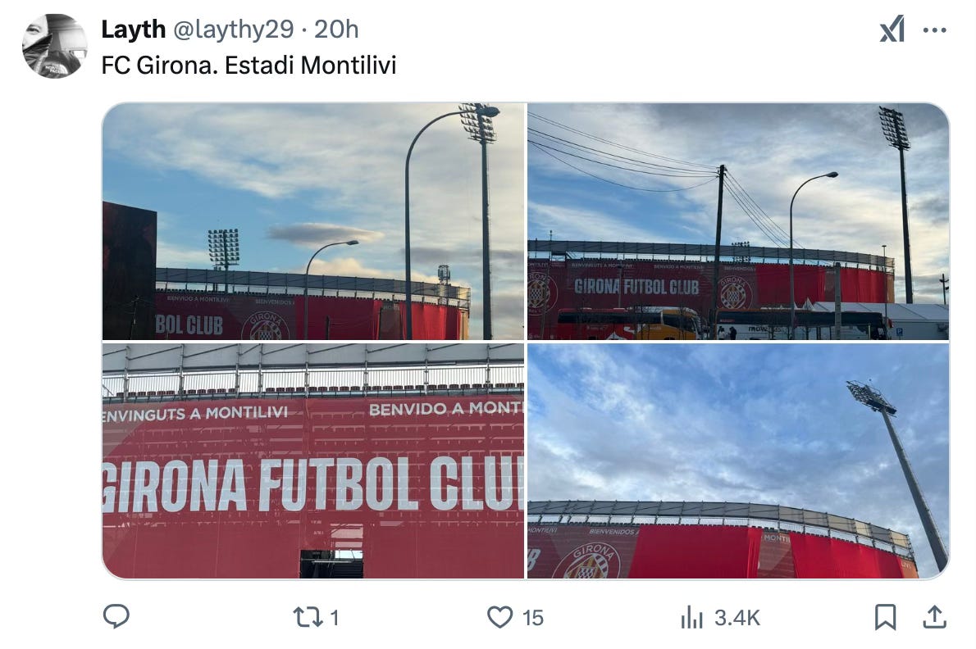Open share options arrow icon
The image size is (976, 649).
tap(934, 617)
